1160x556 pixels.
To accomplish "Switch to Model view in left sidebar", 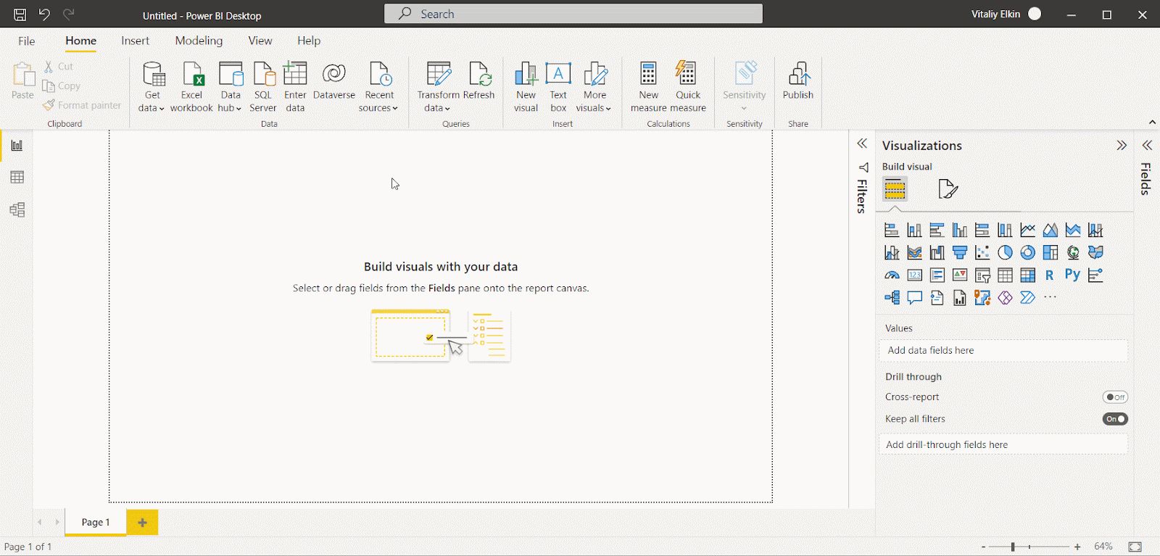I will click(17, 210).
